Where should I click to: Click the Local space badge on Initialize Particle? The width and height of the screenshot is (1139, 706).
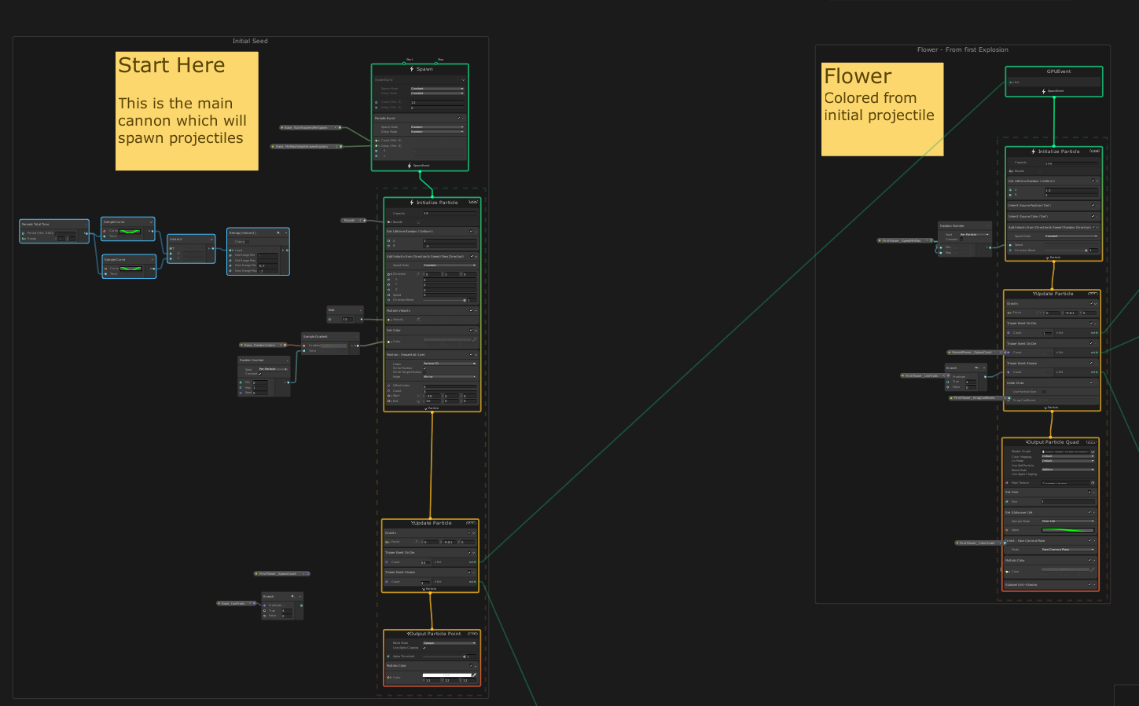point(472,203)
